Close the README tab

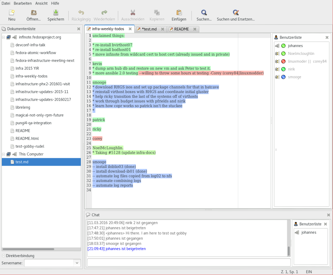[195, 29]
